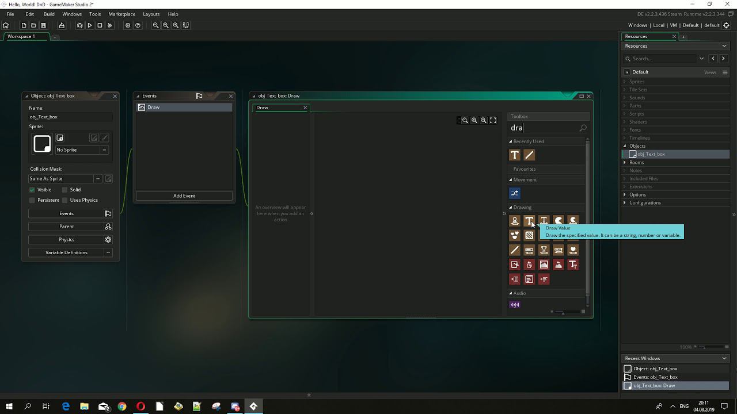Open the Resources panel header dropdown
Viewport: 737px width, 414px height.
coord(724,46)
